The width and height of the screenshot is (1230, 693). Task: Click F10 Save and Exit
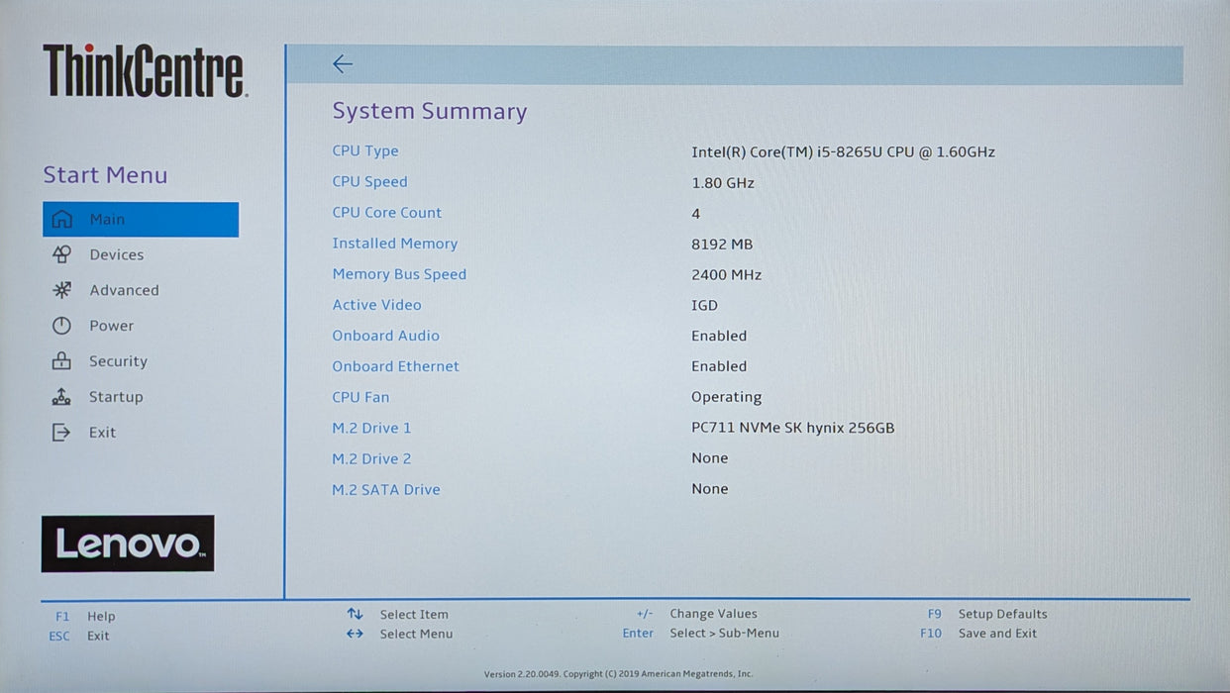(x=978, y=634)
